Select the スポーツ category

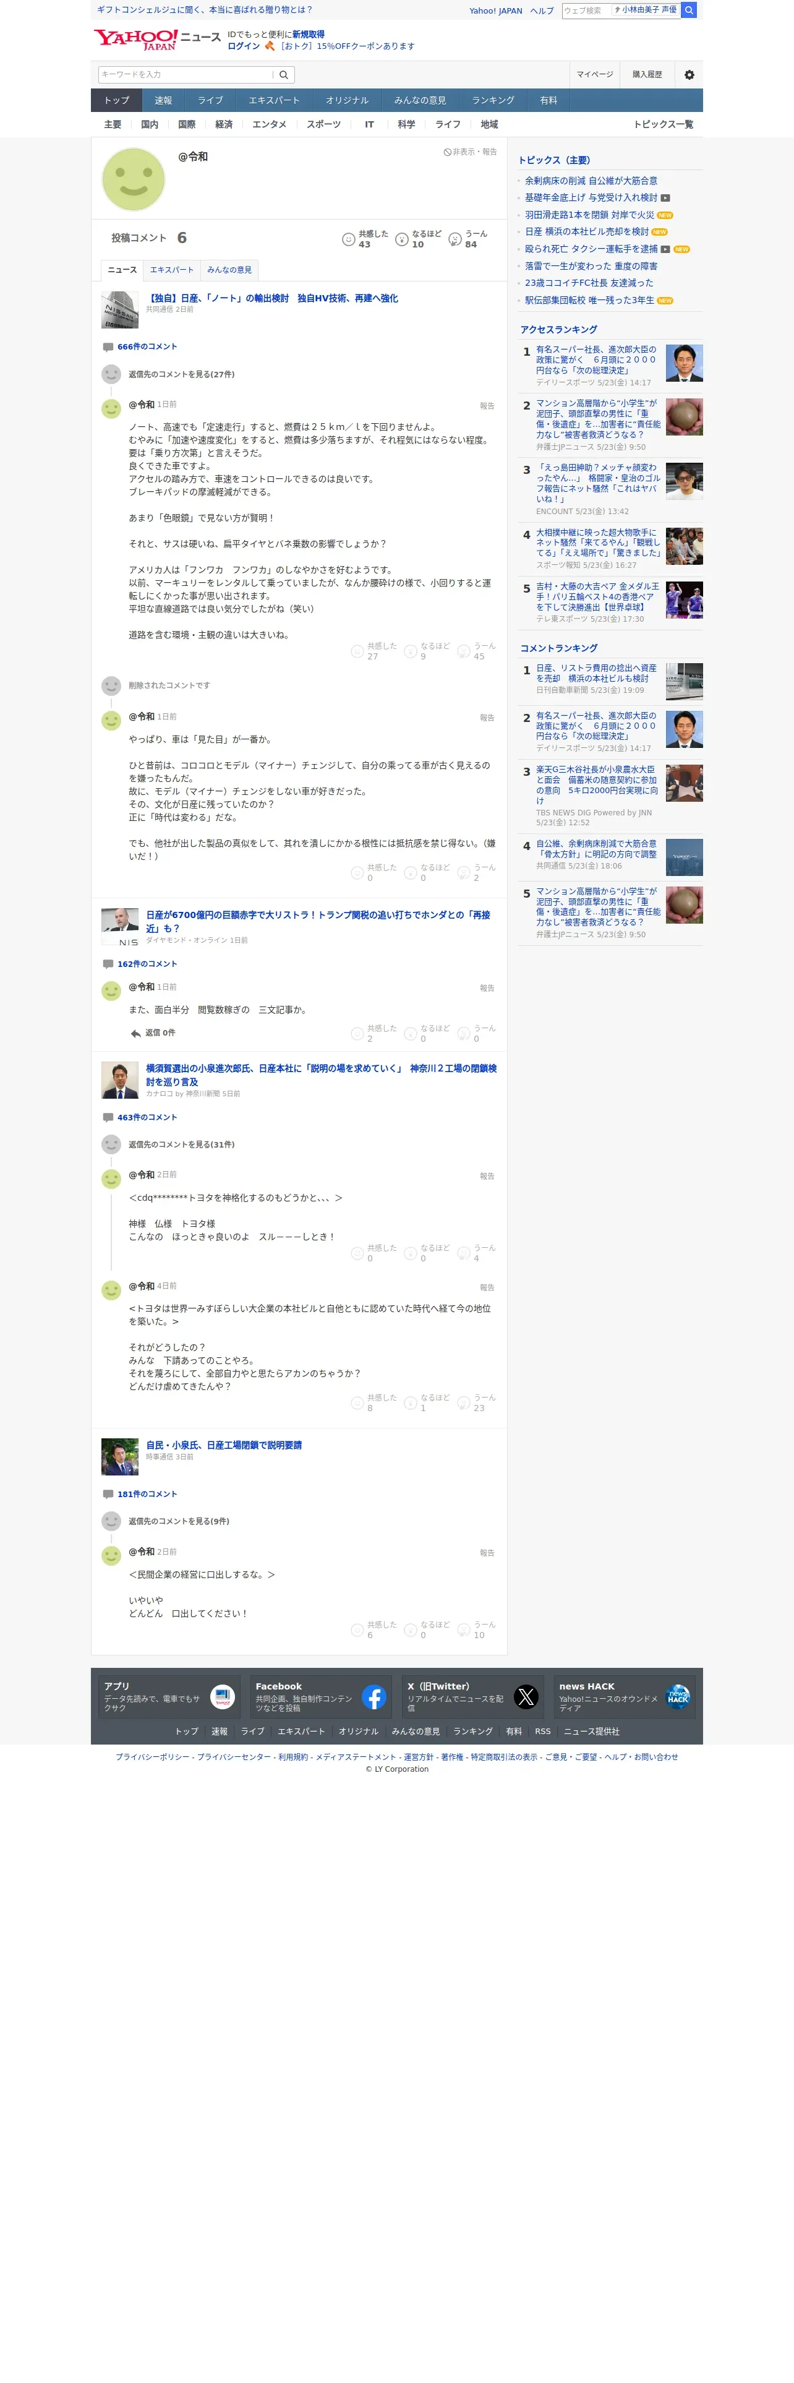pyautogui.click(x=323, y=125)
